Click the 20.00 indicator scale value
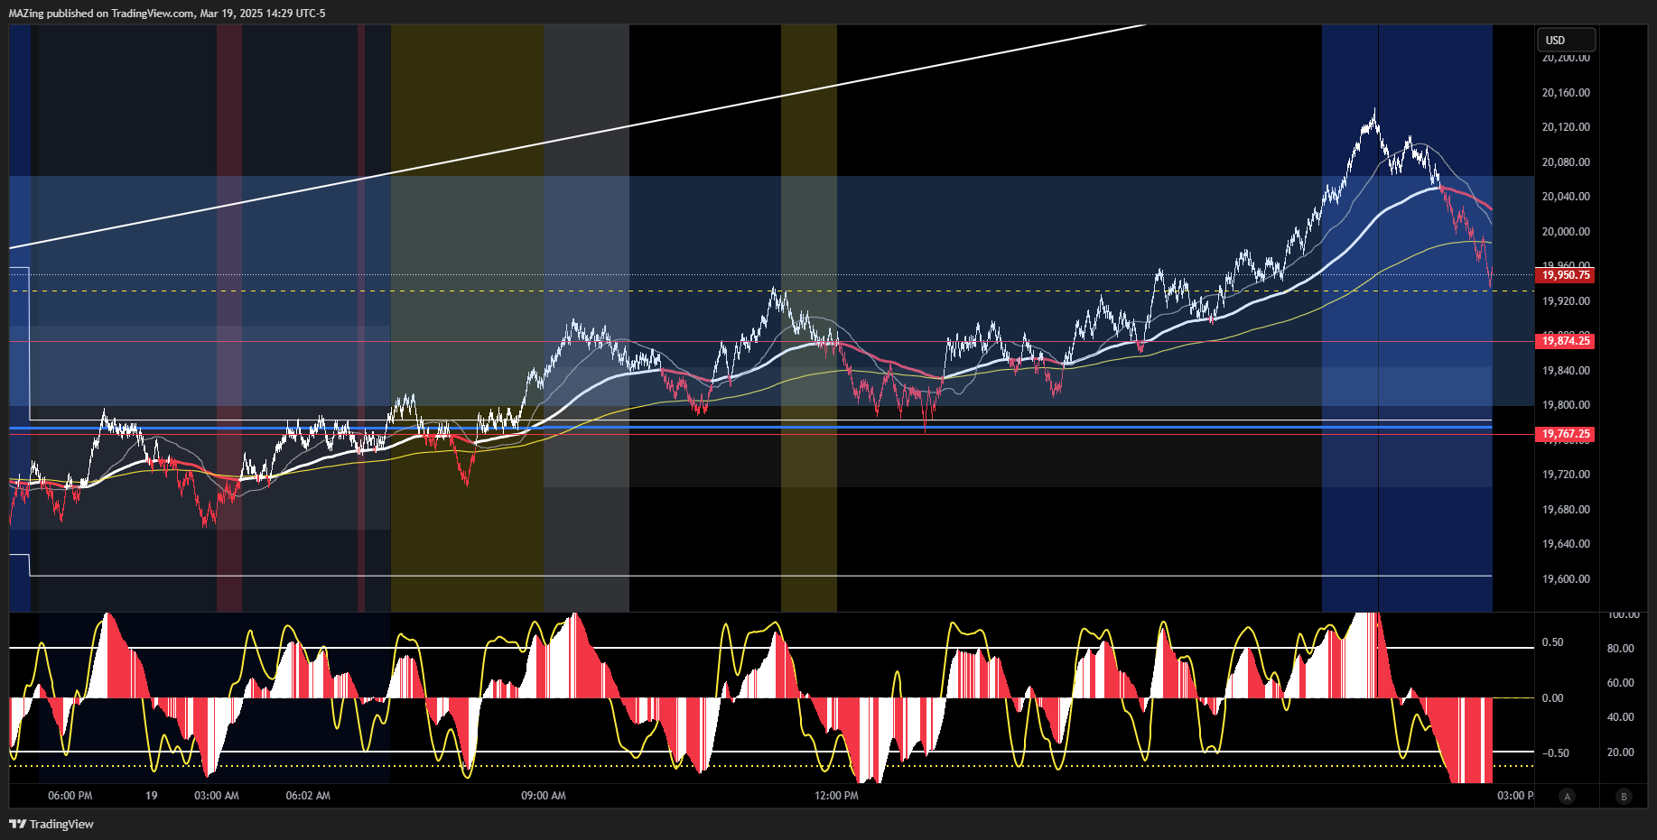Viewport: 1657px width, 840px height. (x=1620, y=752)
